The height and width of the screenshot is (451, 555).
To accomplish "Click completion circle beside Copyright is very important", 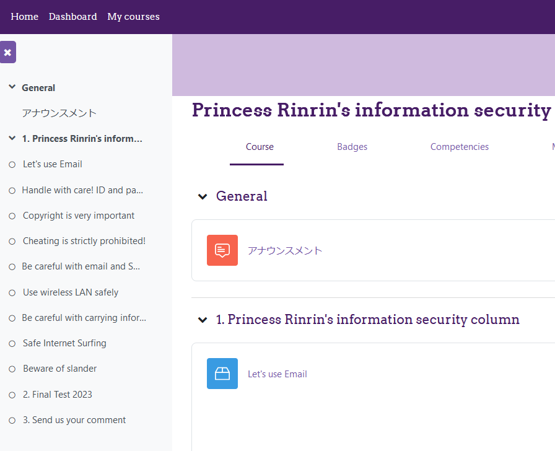I will [12, 216].
